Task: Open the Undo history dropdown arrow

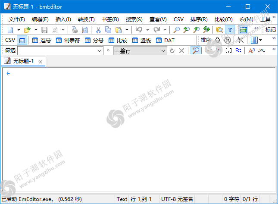Action: [x=147, y=30]
